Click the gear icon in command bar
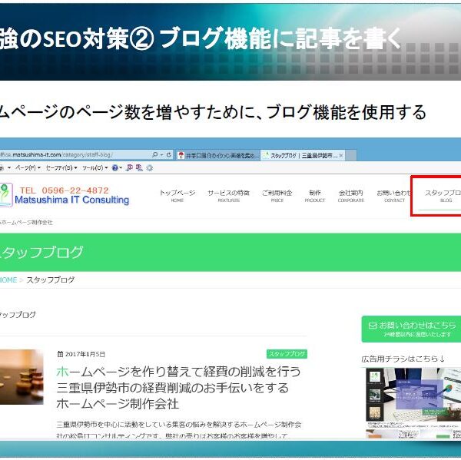Image resolution: width=461 pixels, height=460 pixels. [x=149, y=167]
